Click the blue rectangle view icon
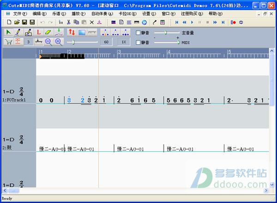Screen dimensions: 277x203 click(x=82, y=32)
